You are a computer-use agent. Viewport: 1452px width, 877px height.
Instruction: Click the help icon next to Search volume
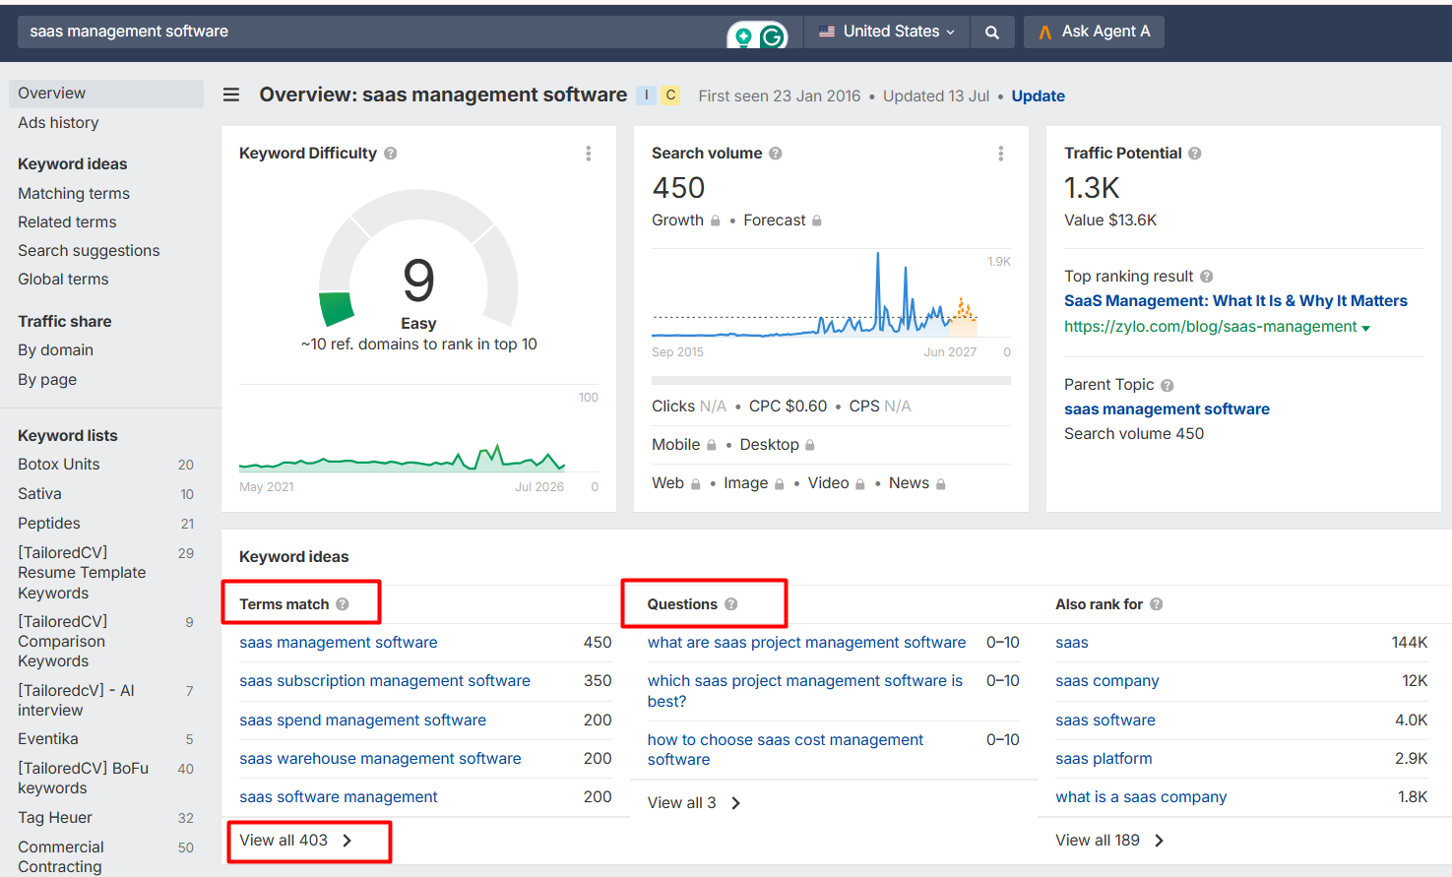[776, 154]
